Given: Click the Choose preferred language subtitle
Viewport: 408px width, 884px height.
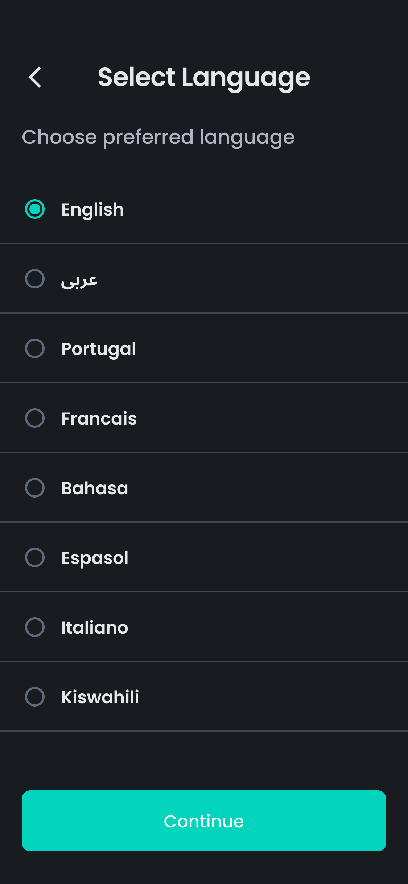Looking at the screenshot, I should click(x=158, y=137).
